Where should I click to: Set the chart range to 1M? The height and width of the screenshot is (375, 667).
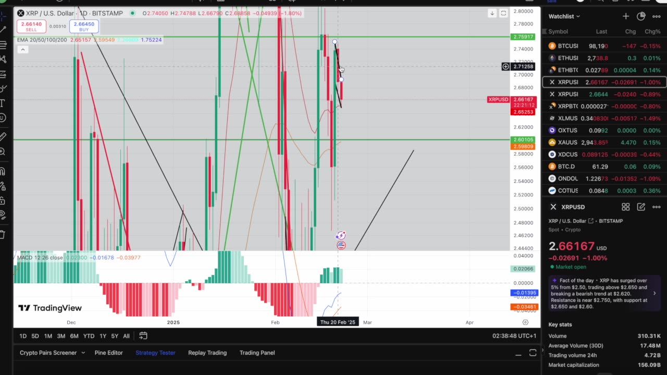point(48,336)
